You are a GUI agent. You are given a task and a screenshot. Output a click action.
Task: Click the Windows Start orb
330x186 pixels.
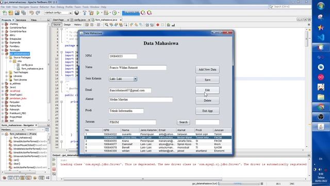321,6
